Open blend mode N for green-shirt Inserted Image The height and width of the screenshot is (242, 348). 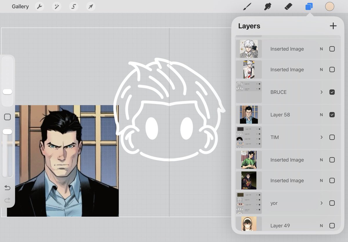coord(321,160)
